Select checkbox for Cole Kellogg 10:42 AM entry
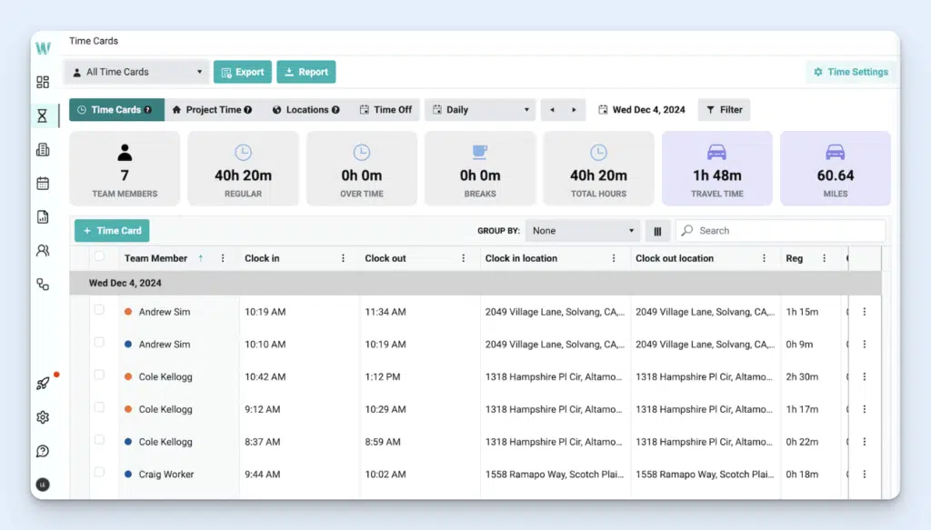This screenshot has width=931, height=530. coord(99,375)
